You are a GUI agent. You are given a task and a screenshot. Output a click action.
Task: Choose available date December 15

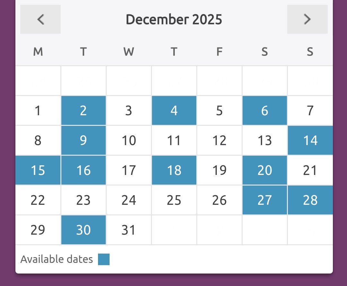(38, 170)
